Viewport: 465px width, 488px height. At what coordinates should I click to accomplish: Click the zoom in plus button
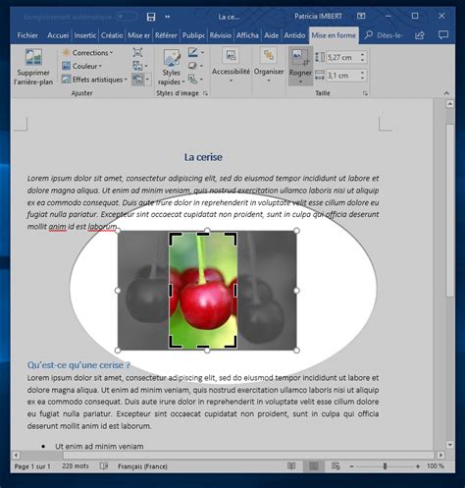(x=418, y=466)
